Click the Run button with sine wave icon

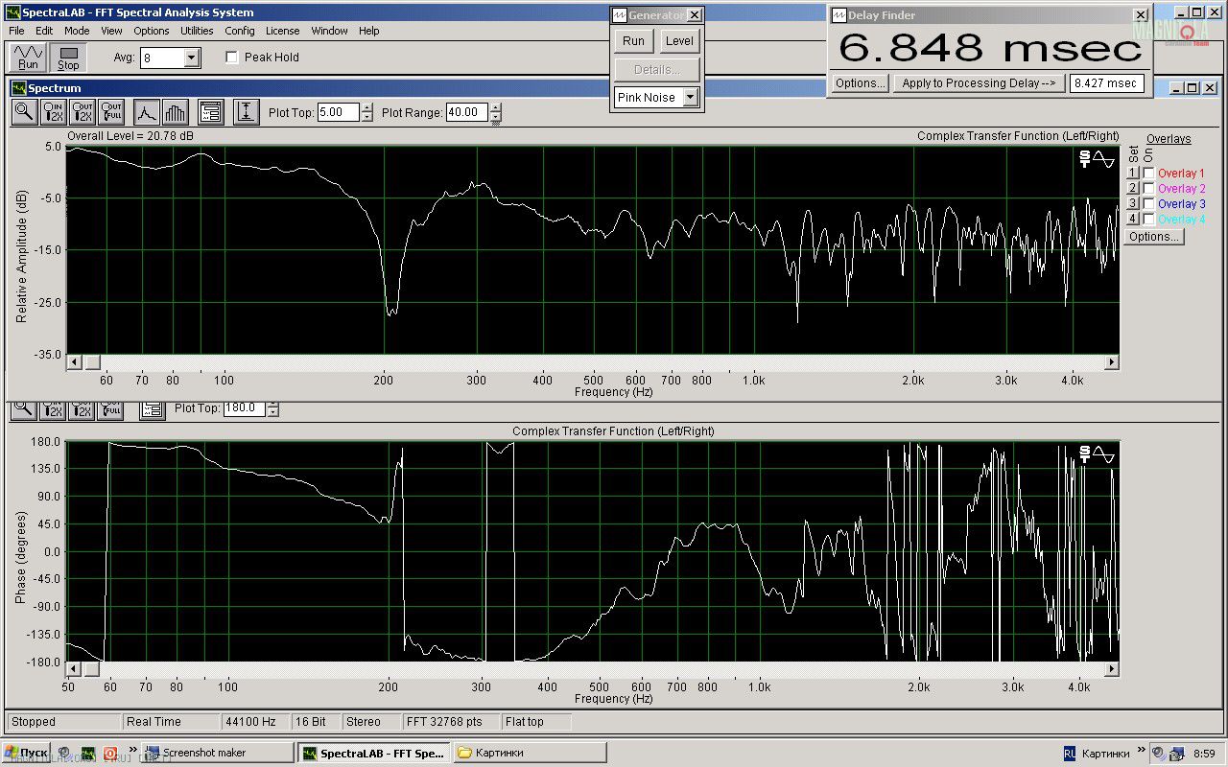[x=28, y=58]
